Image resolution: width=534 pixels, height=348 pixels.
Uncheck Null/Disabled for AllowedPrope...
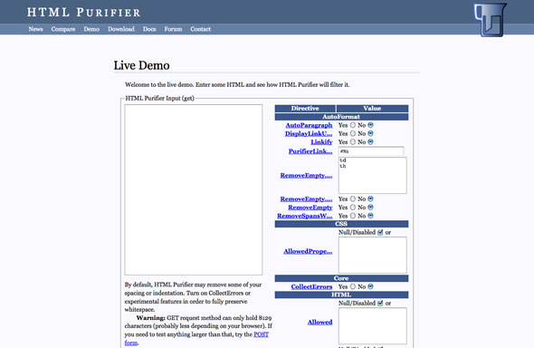coord(380,233)
